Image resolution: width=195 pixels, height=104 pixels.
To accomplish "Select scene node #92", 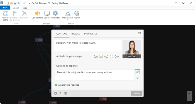I will point(22,102).
